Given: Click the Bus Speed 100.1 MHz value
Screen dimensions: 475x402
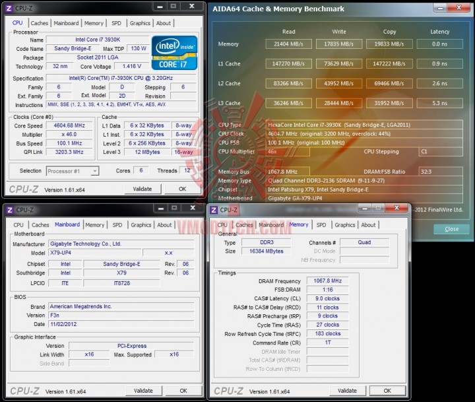Looking at the screenshot, I should click(69, 143).
